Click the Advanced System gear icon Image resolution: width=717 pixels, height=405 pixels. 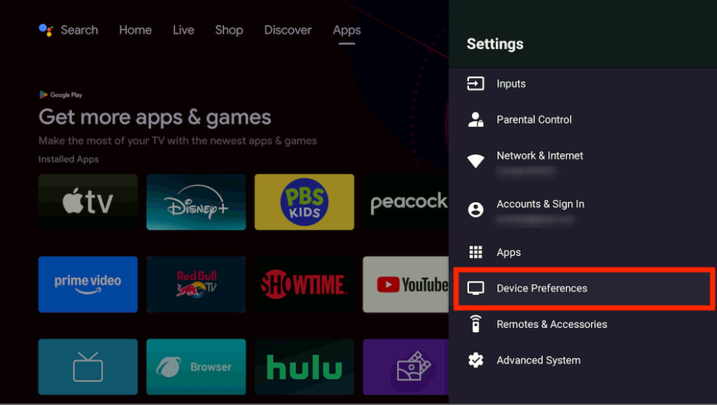pos(475,360)
